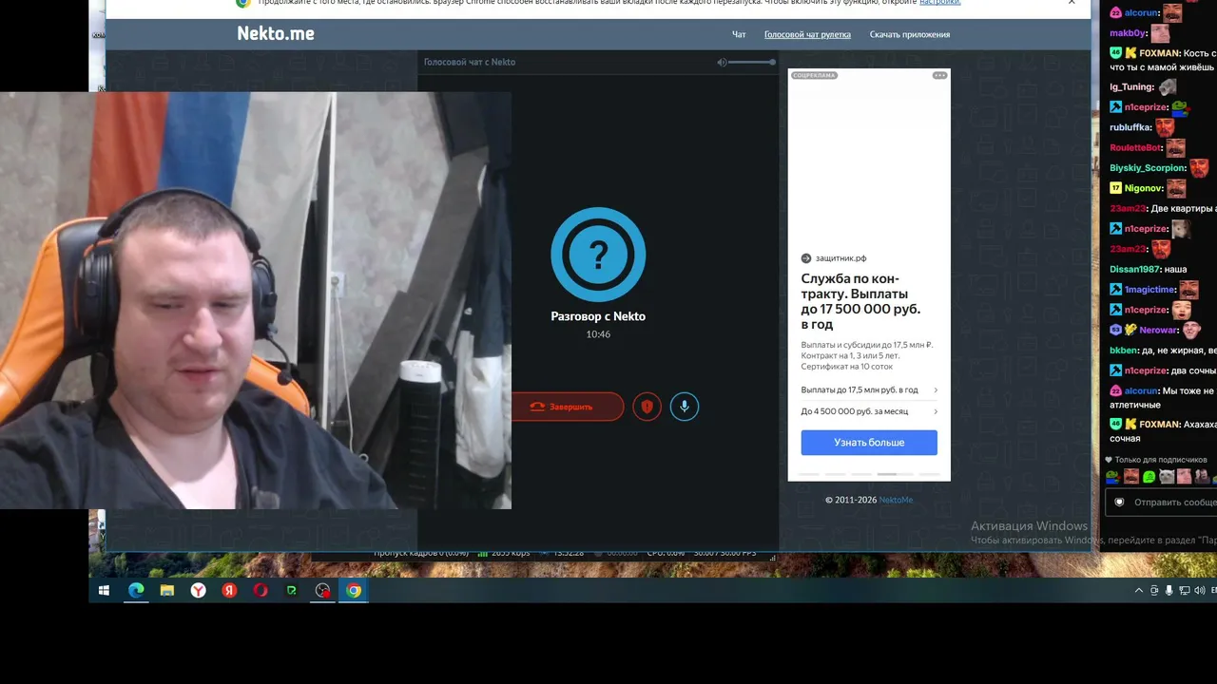Click the username Nigonov in chat
Screen dimensions: 1217x684
click(1144, 188)
